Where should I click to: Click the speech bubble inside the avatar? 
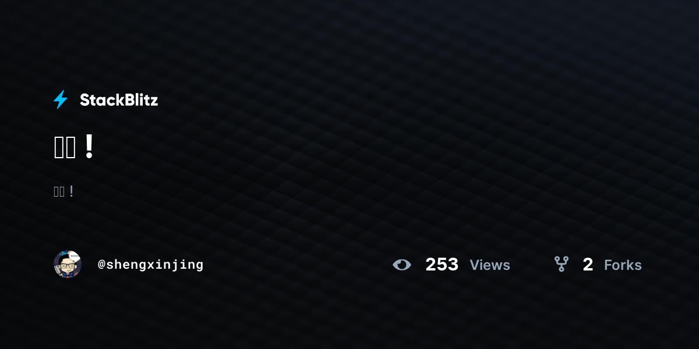pos(74,257)
